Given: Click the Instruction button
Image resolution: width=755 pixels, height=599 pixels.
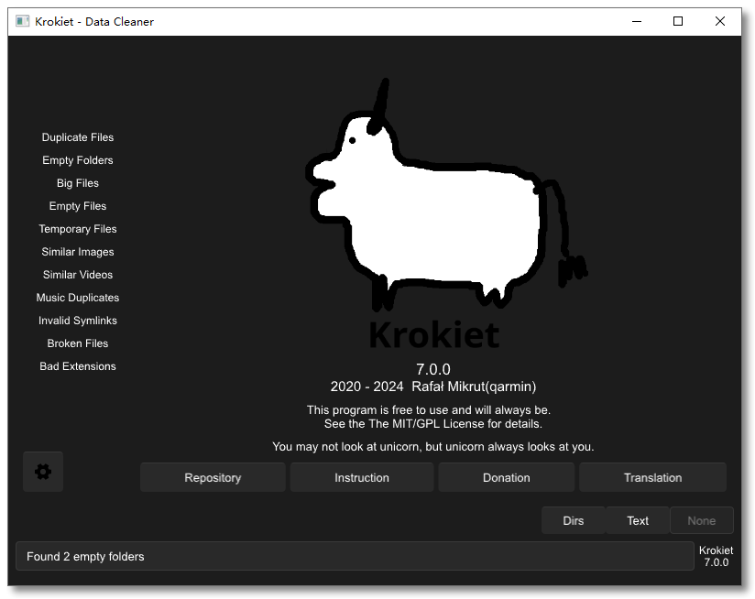Looking at the screenshot, I should [362, 477].
